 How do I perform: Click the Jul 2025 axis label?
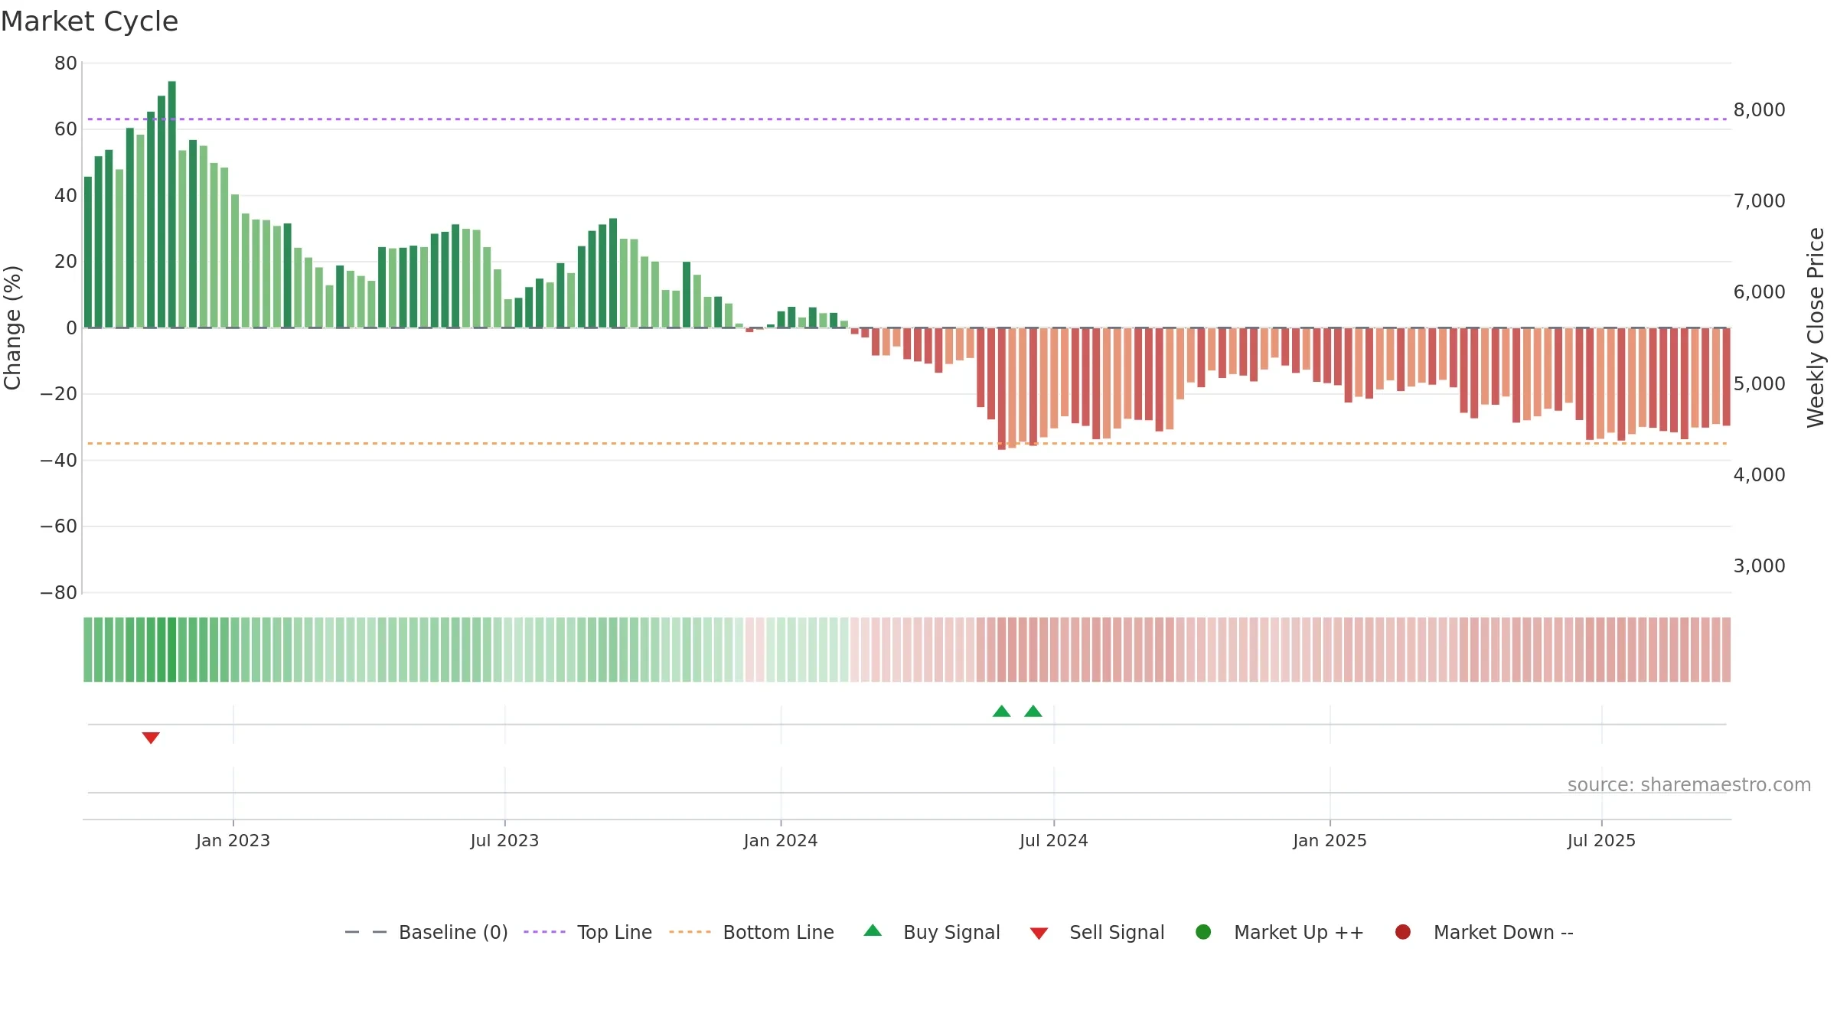tap(1601, 840)
